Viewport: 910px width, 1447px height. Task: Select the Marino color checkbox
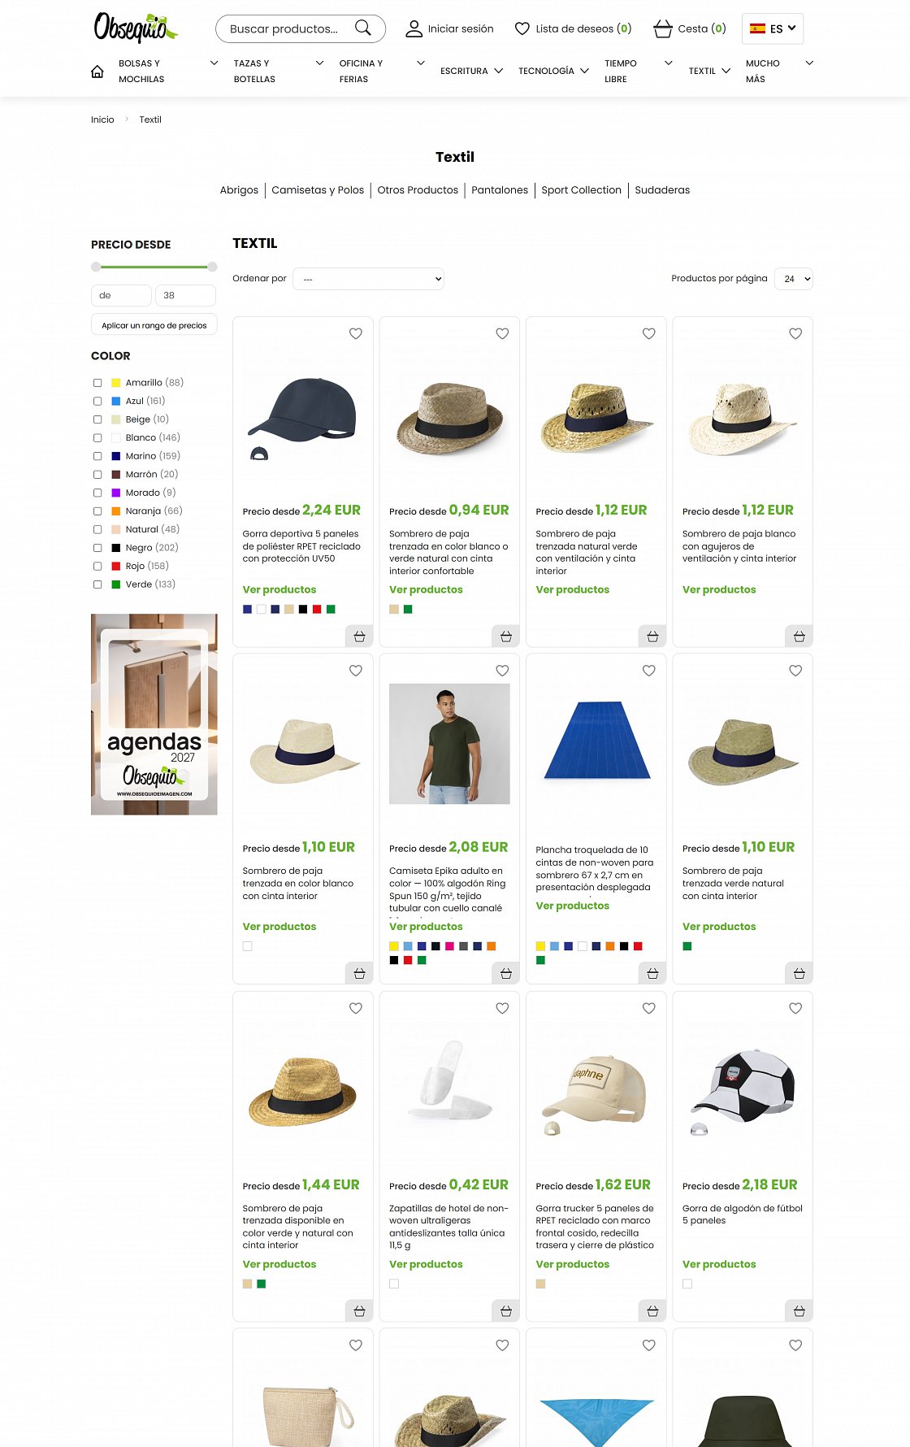tap(97, 456)
